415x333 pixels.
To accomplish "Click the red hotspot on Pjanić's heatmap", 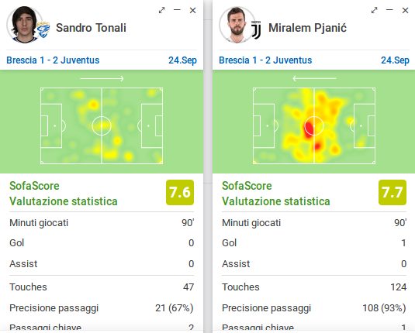I will (x=309, y=129).
